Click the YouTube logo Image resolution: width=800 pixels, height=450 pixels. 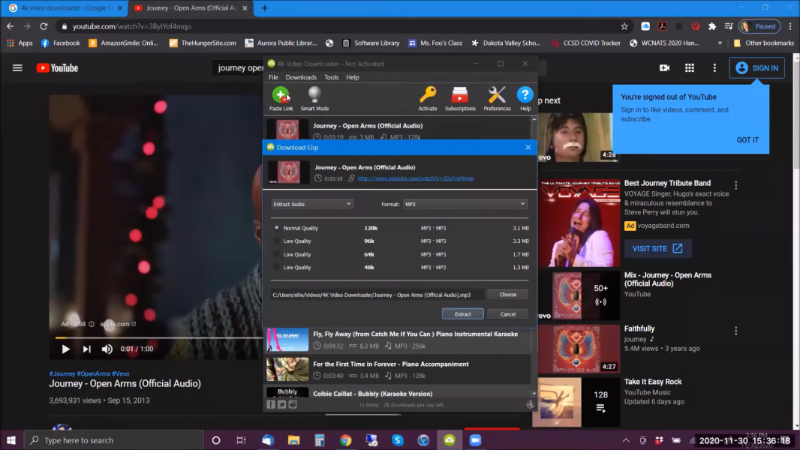57,67
